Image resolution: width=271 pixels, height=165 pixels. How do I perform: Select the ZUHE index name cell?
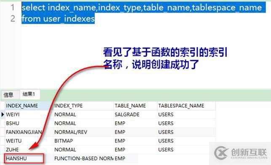tap(29, 150)
